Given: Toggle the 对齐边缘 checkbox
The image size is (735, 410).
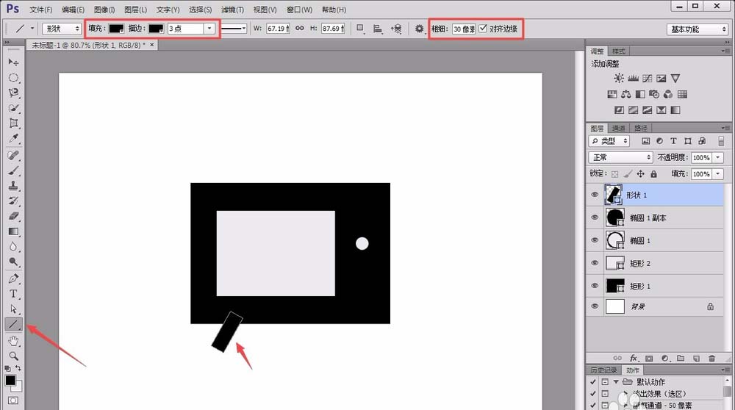Looking at the screenshot, I should click(483, 29).
